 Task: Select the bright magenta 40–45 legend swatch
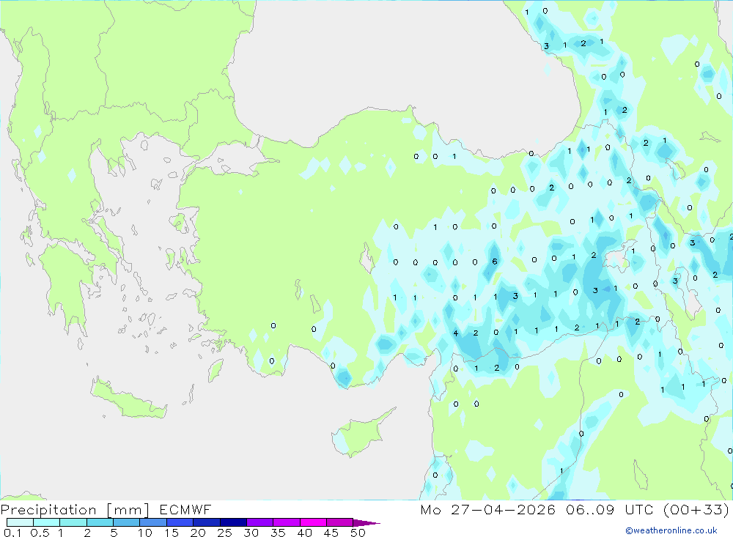click(313, 522)
